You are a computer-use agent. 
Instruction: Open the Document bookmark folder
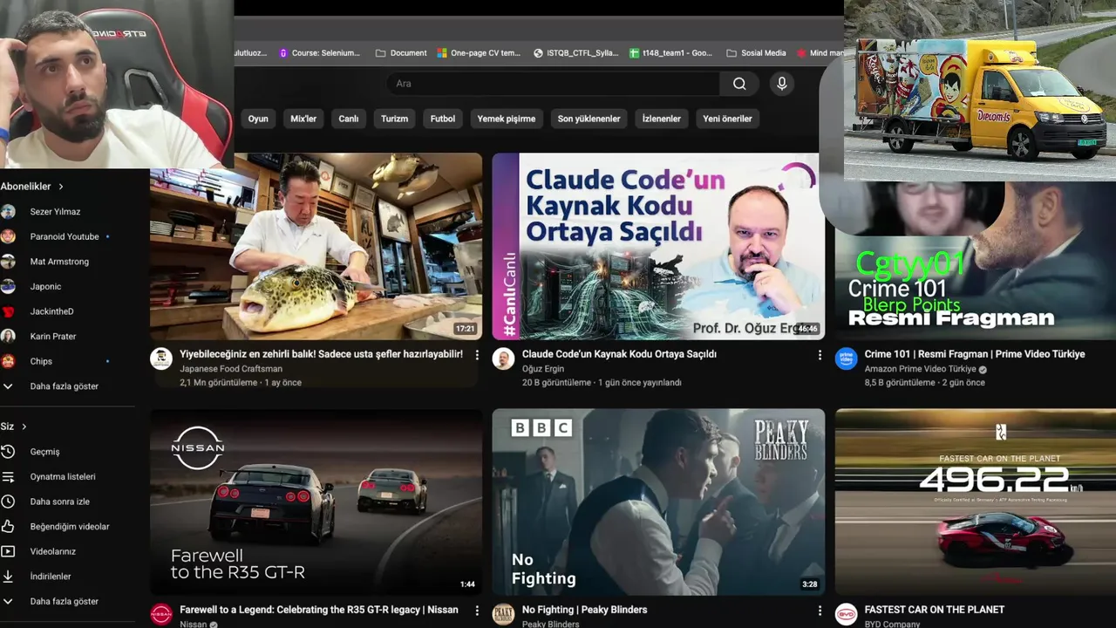pyautogui.click(x=401, y=53)
